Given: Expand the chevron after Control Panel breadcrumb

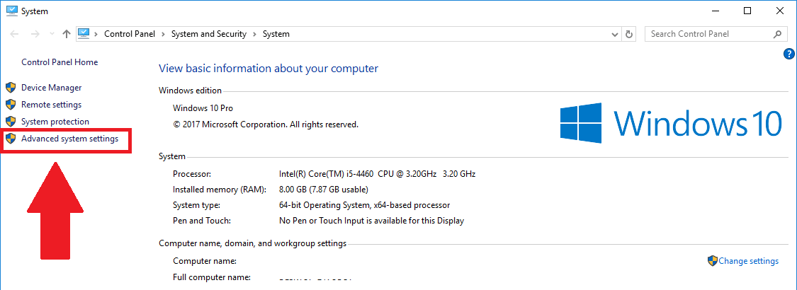Looking at the screenshot, I should pyautogui.click(x=164, y=34).
